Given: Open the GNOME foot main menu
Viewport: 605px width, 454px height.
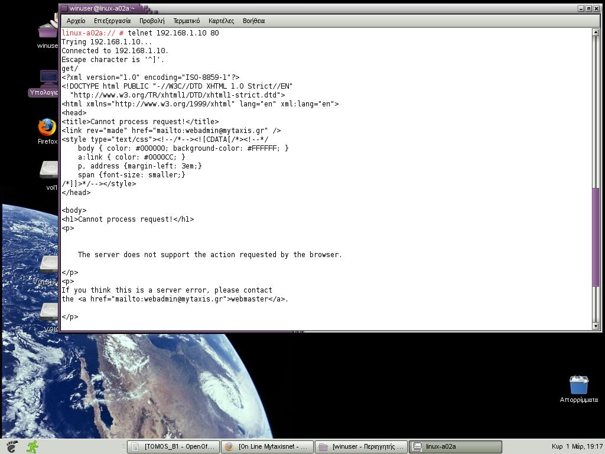Looking at the screenshot, I should [x=12, y=446].
